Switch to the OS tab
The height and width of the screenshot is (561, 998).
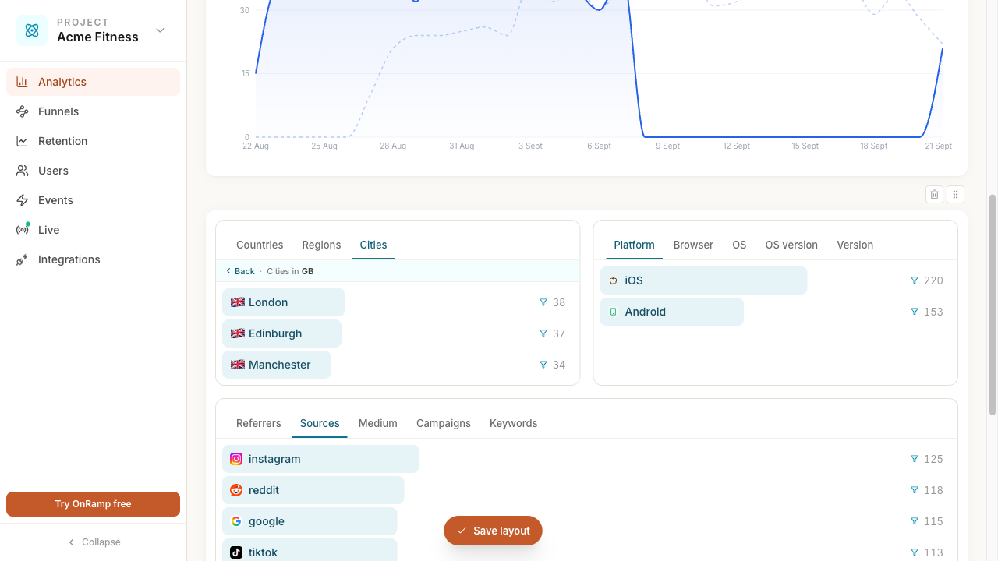[739, 245]
